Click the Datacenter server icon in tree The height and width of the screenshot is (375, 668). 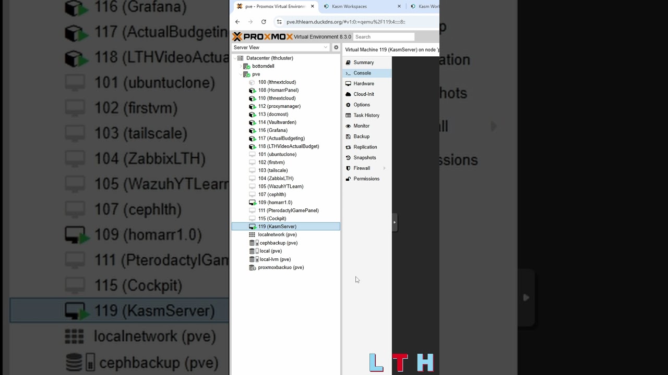[240, 58]
